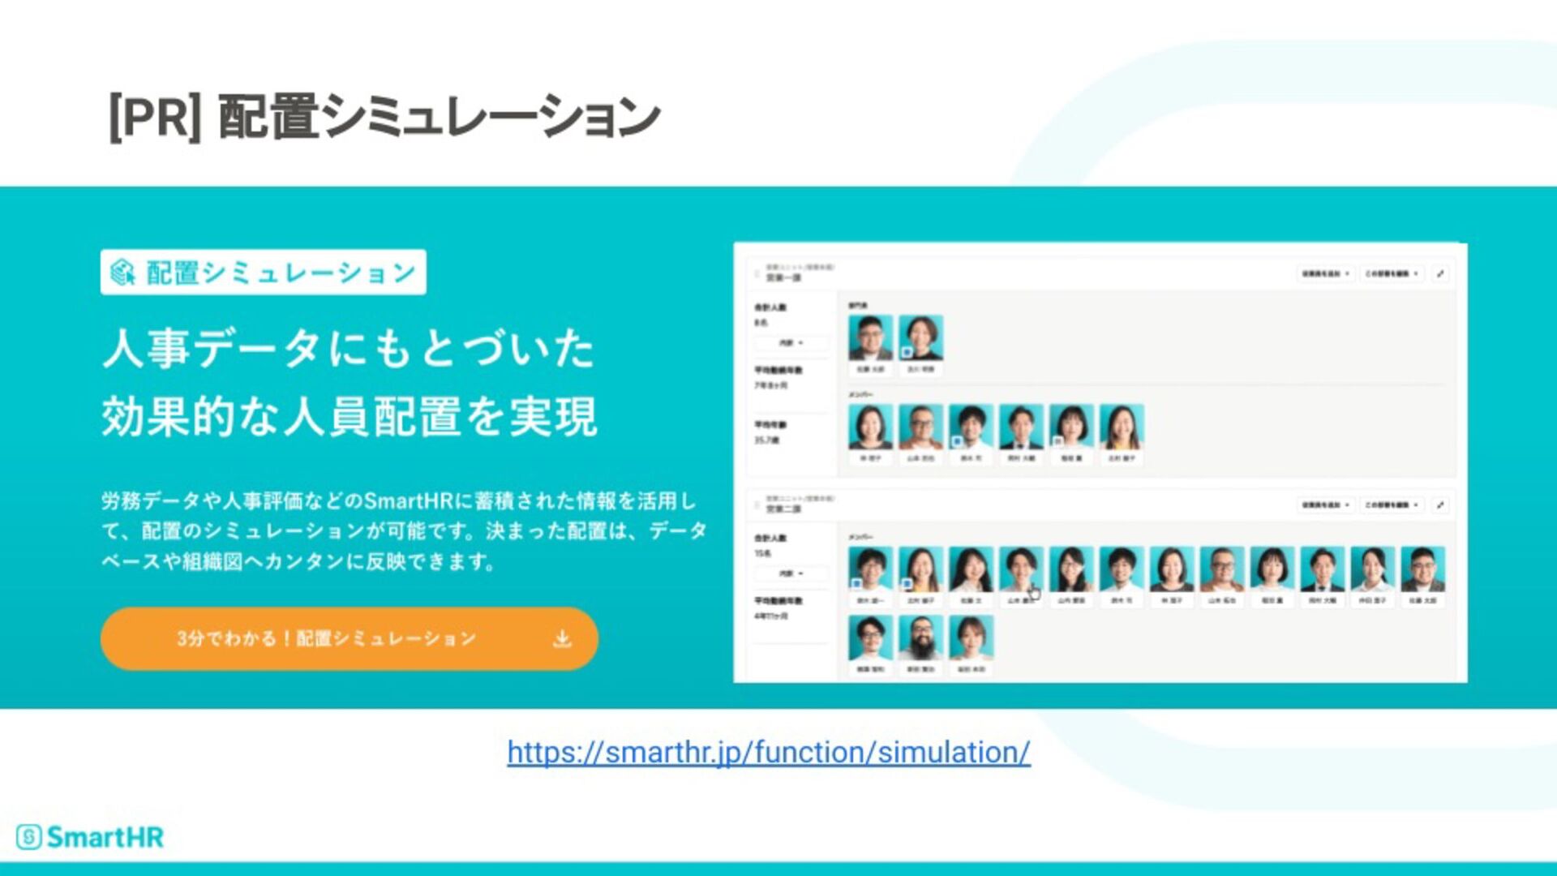
Task: Click the 合計人数 label in 営業一課 panel
Action: [x=770, y=307]
